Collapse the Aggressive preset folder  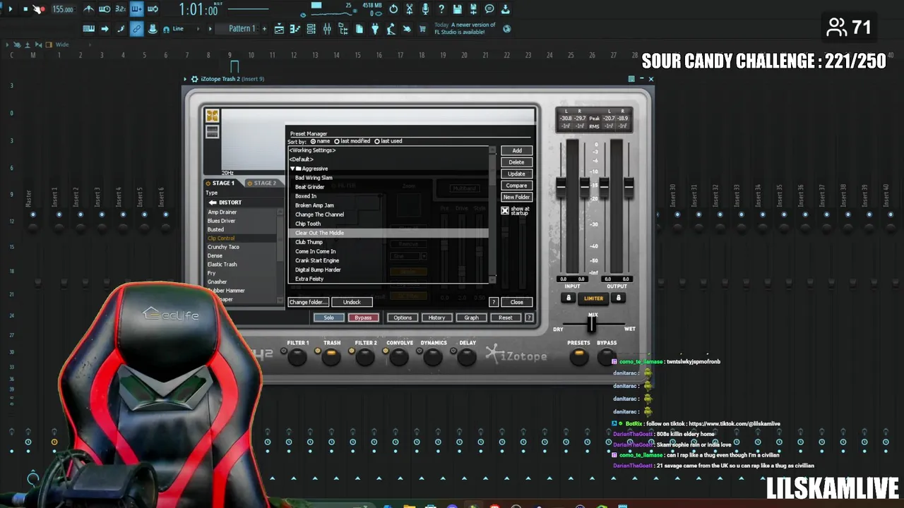point(292,169)
